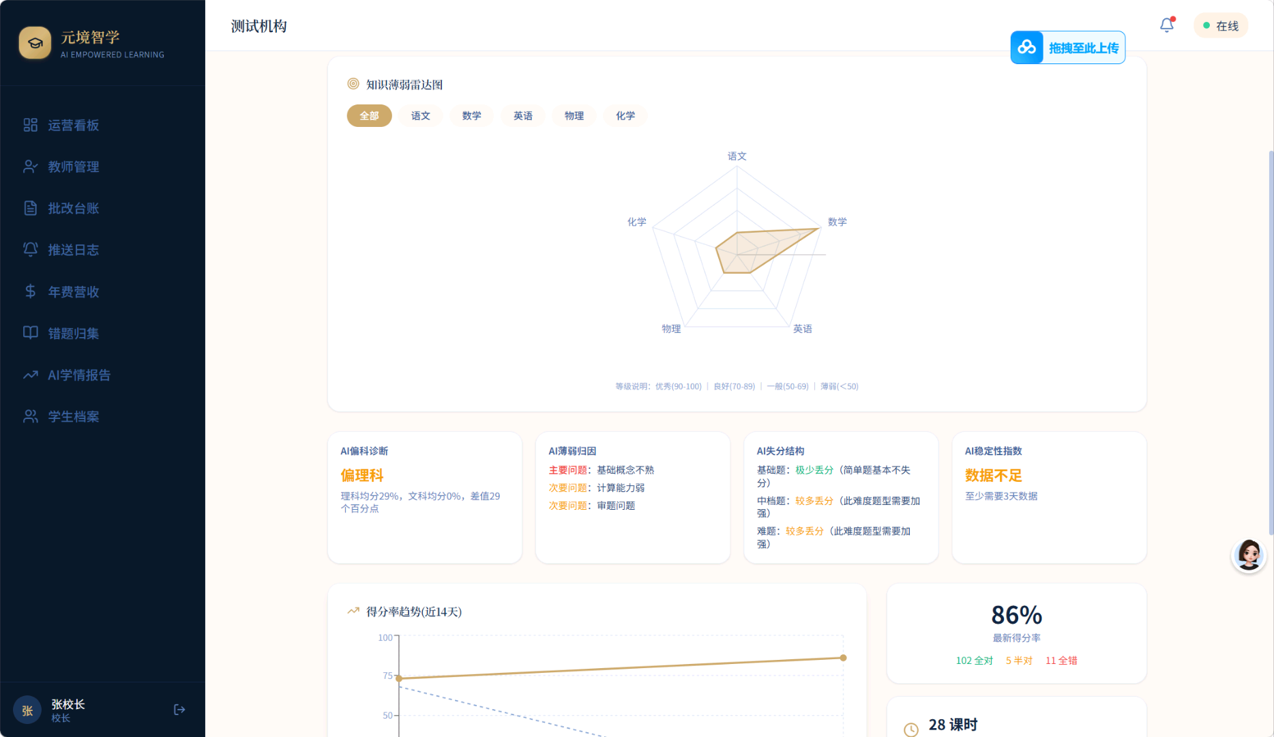Click the 偏理科 diagnosis heading
This screenshot has width=1274, height=737.
click(362, 475)
